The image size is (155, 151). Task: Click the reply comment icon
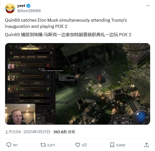point(9,145)
